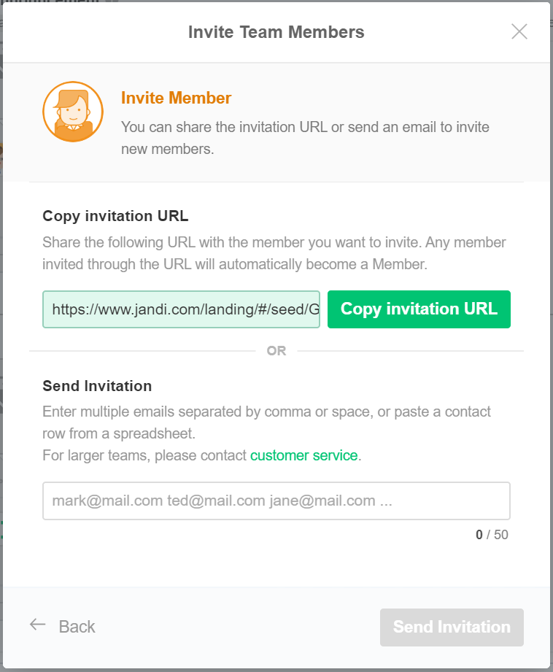Open the customer service link
The image size is (553, 672).
303,455
